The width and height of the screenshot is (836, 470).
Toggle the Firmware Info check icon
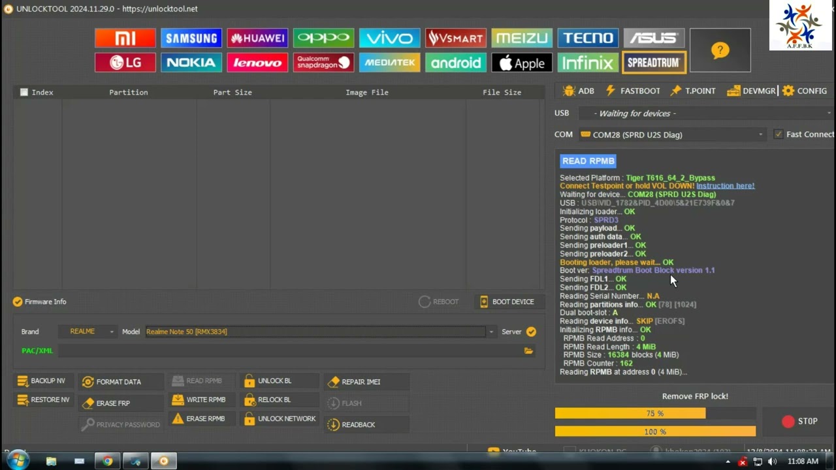pyautogui.click(x=18, y=302)
